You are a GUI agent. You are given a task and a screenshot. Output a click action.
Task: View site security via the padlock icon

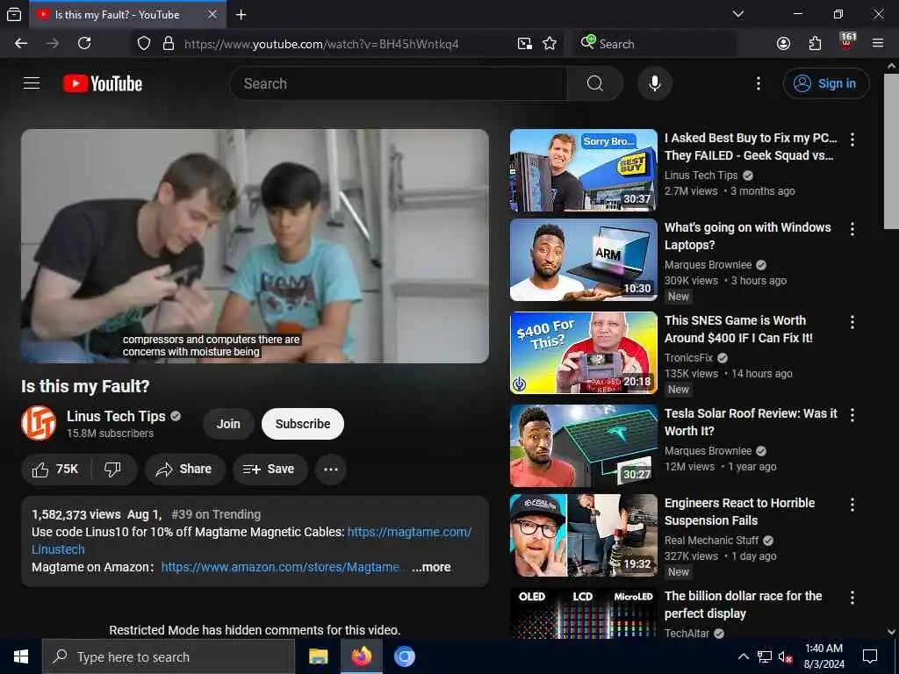click(x=169, y=44)
